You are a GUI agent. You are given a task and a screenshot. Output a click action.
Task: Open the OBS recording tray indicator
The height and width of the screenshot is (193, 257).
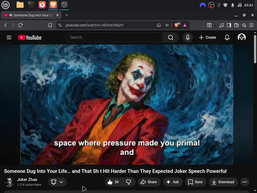(x=211, y=5)
